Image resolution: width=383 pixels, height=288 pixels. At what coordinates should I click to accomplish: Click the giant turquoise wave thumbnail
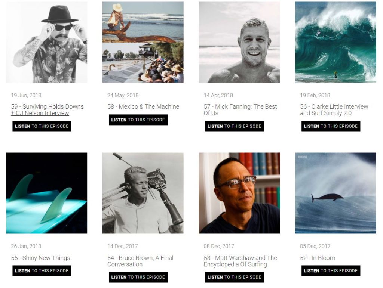point(335,42)
